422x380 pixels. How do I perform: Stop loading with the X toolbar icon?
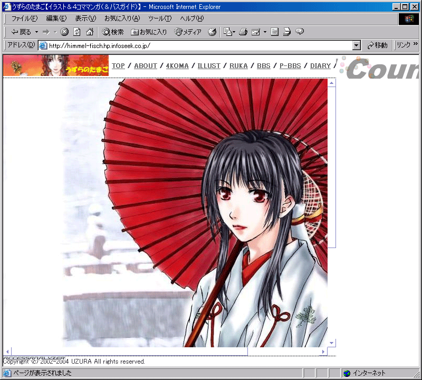click(x=64, y=32)
